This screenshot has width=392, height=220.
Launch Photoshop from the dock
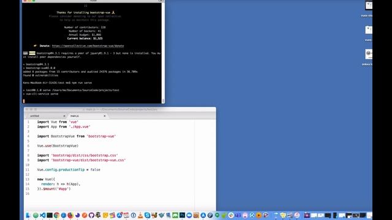183,215
